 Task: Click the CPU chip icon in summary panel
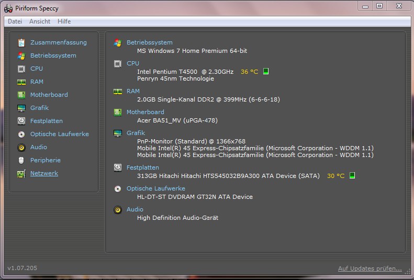pos(118,64)
